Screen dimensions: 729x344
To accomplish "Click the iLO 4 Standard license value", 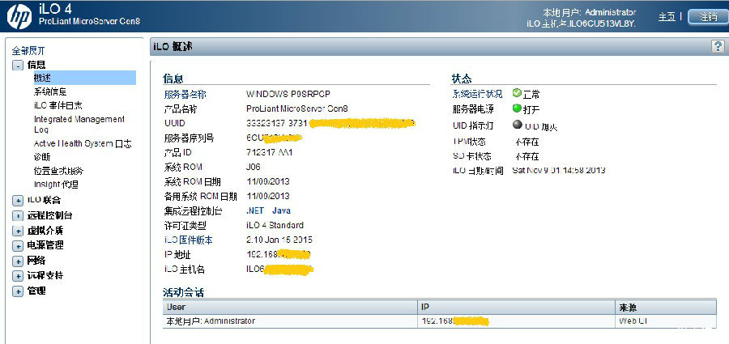I will click(275, 225).
